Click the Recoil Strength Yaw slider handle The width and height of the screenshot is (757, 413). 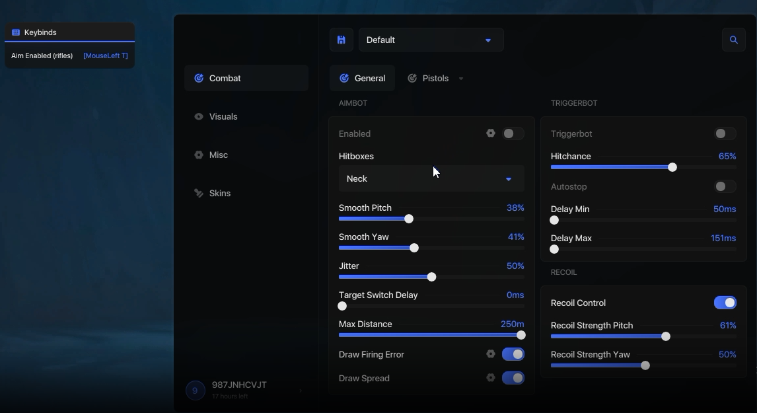(645, 365)
